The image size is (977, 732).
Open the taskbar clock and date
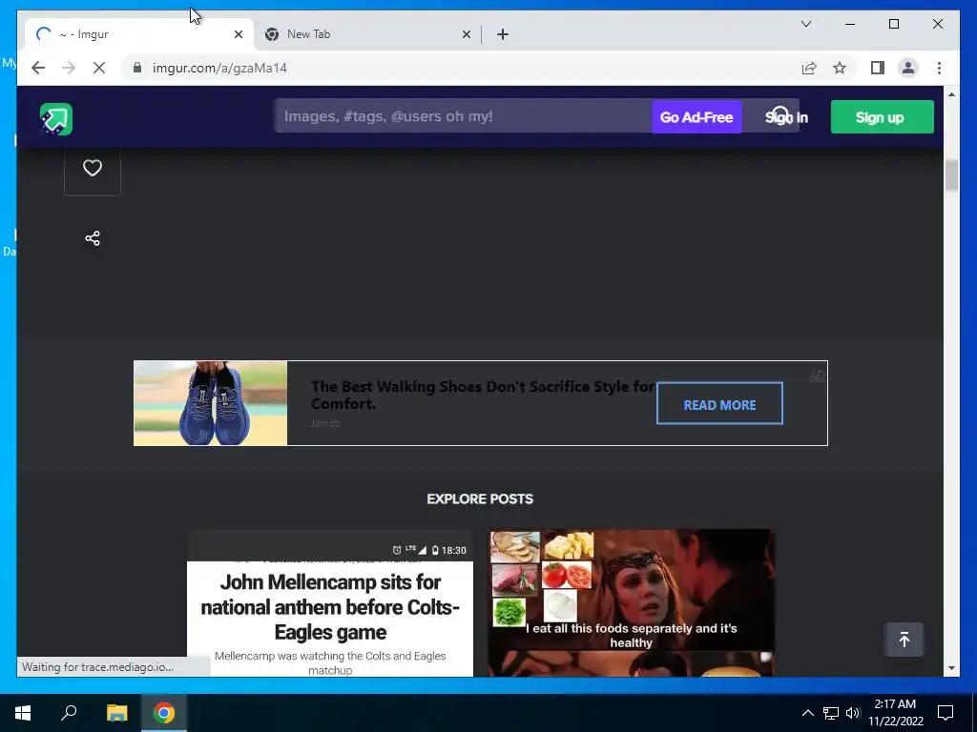896,713
